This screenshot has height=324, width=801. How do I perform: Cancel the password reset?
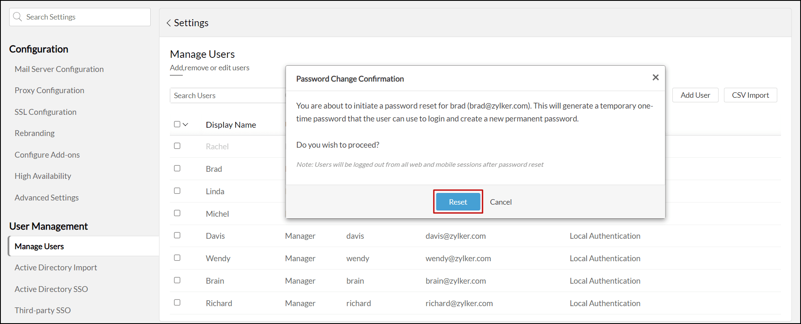click(x=500, y=202)
